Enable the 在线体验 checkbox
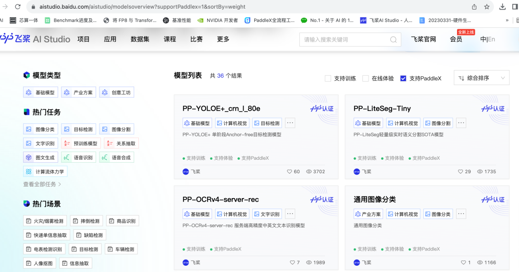Viewport: 519px width, 272px height. pos(365,78)
